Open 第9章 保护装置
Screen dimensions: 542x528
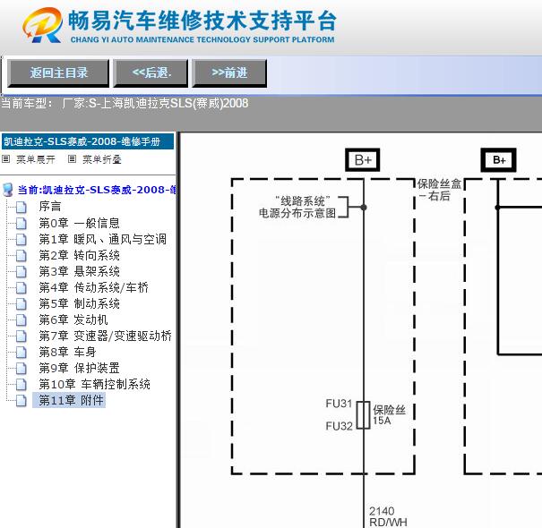point(79,368)
